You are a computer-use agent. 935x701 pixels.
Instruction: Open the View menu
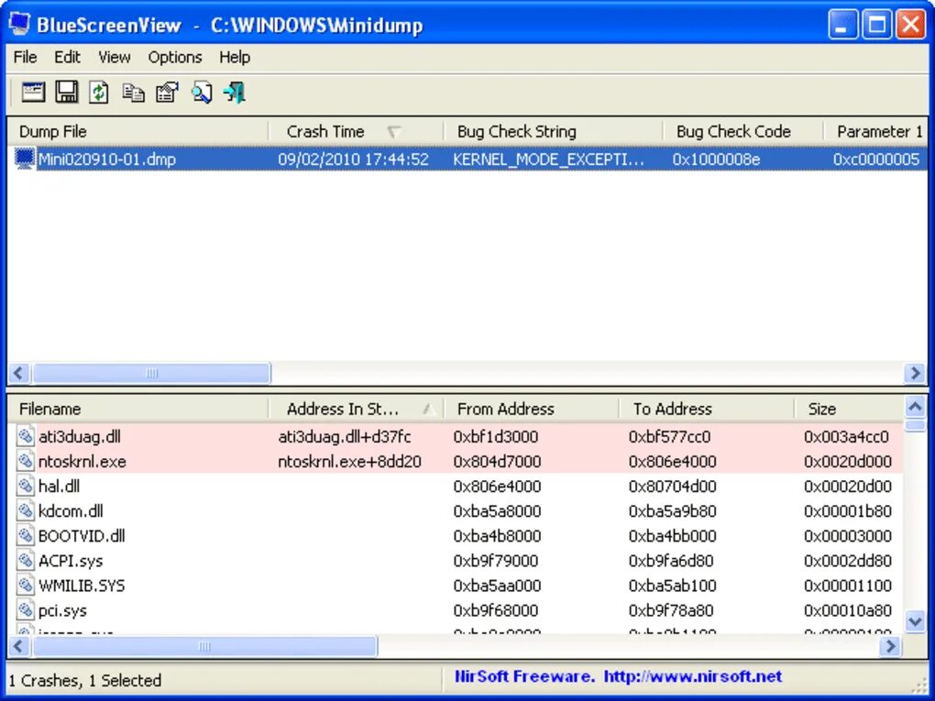[114, 57]
